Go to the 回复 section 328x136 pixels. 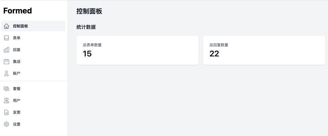pos(17,50)
